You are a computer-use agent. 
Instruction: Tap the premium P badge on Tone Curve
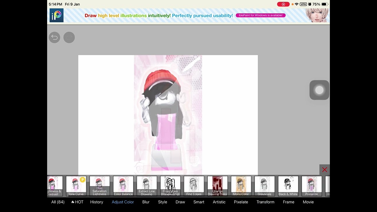point(82,180)
